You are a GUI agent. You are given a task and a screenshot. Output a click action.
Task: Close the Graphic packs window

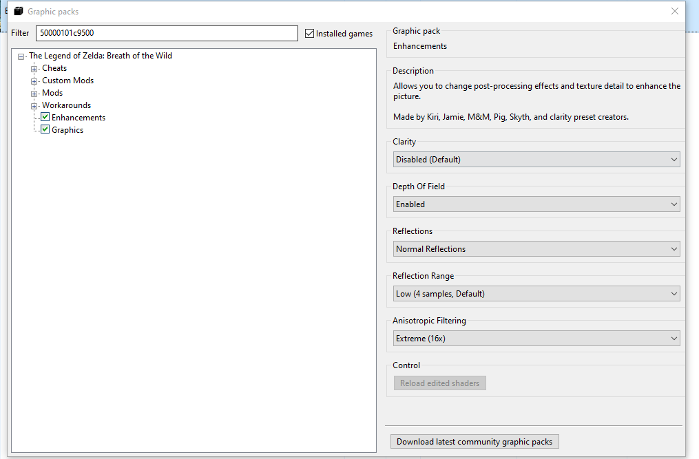(x=675, y=11)
